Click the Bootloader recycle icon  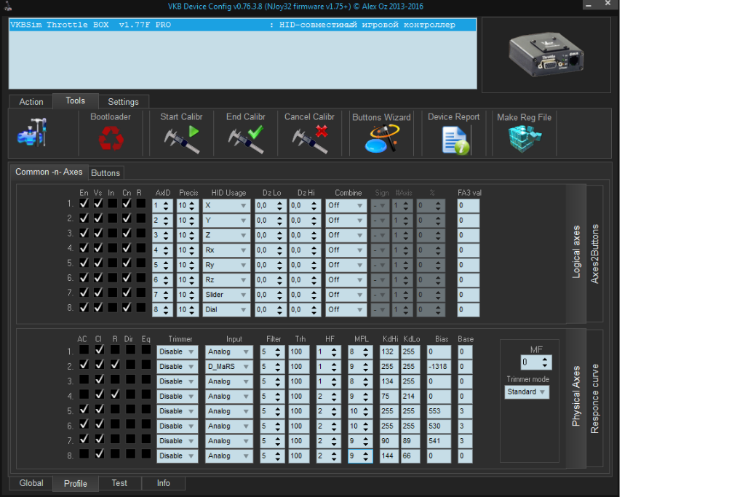point(111,138)
